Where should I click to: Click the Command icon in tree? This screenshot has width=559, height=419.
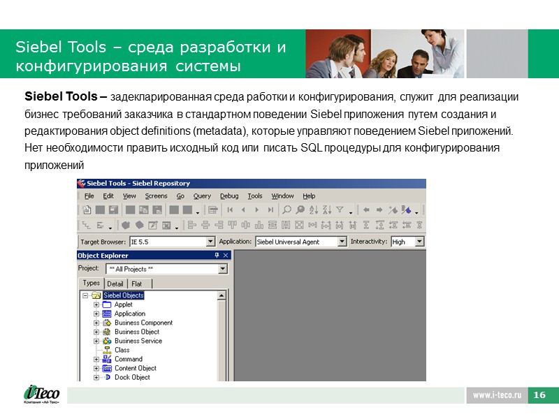[107, 359]
